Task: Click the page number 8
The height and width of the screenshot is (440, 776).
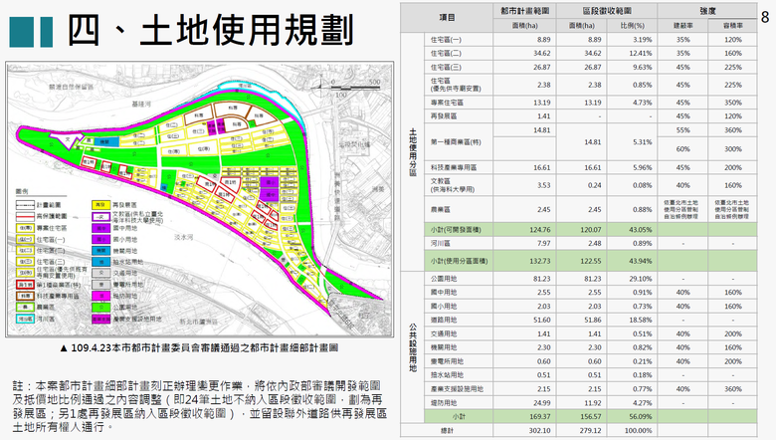Action: coord(765,18)
